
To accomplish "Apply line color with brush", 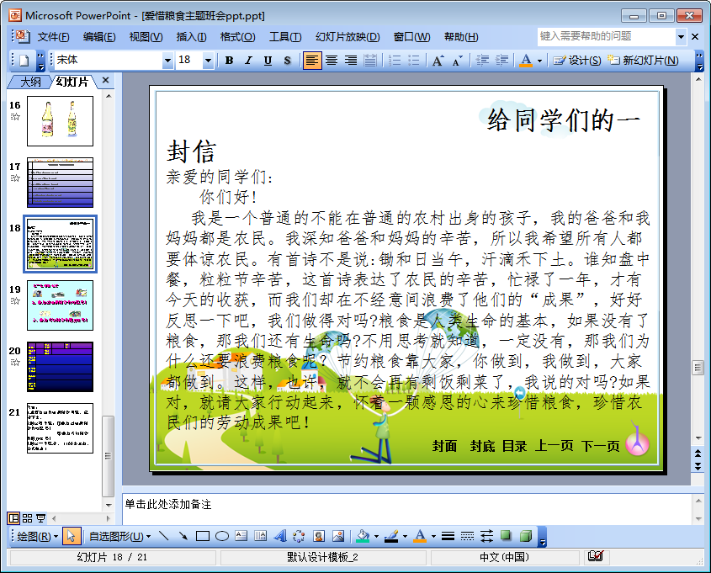I will click(x=392, y=536).
